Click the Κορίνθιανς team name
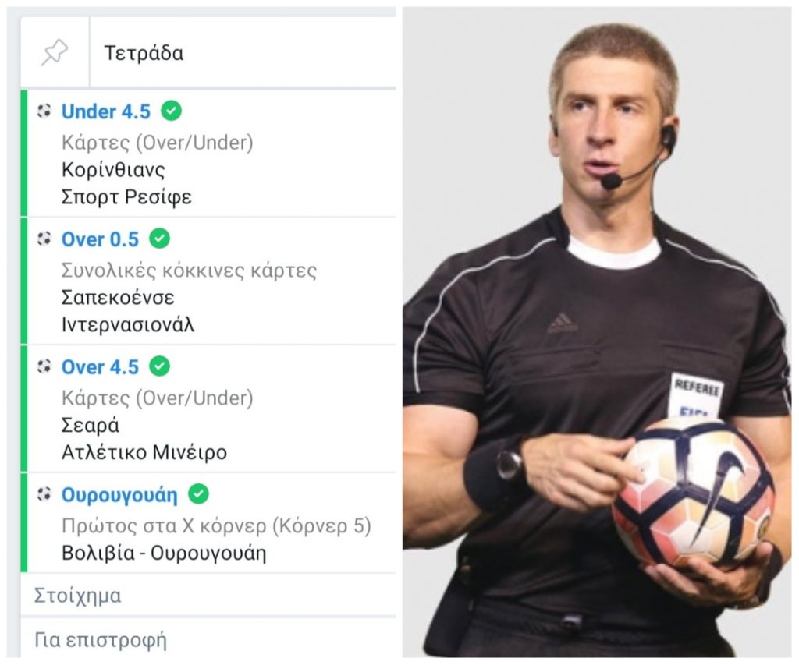This screenshot has width=799, height=665. [113, 169]
